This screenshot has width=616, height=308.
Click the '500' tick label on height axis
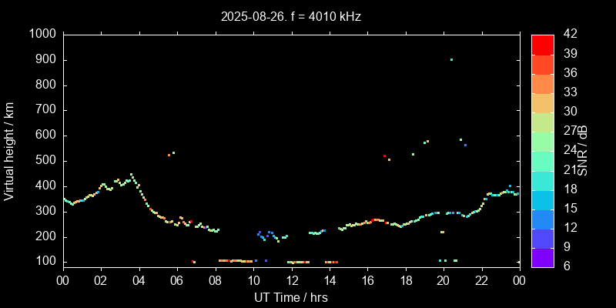(45, 161)
